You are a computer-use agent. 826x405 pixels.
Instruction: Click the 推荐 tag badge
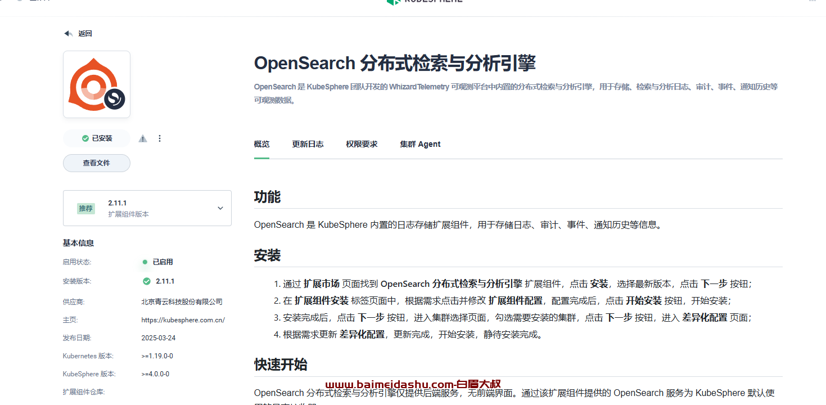click(85, 209)
